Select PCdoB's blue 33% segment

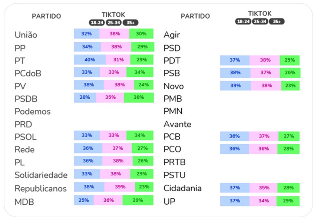pyautogui.click(x=87, y=72)
